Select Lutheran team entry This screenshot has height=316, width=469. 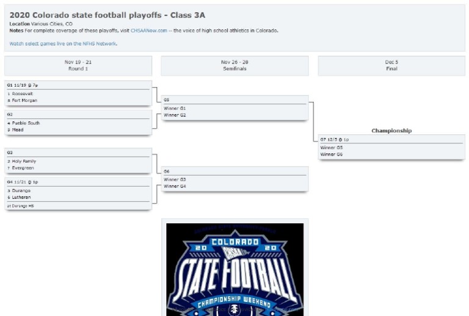(x=21, y=198)
